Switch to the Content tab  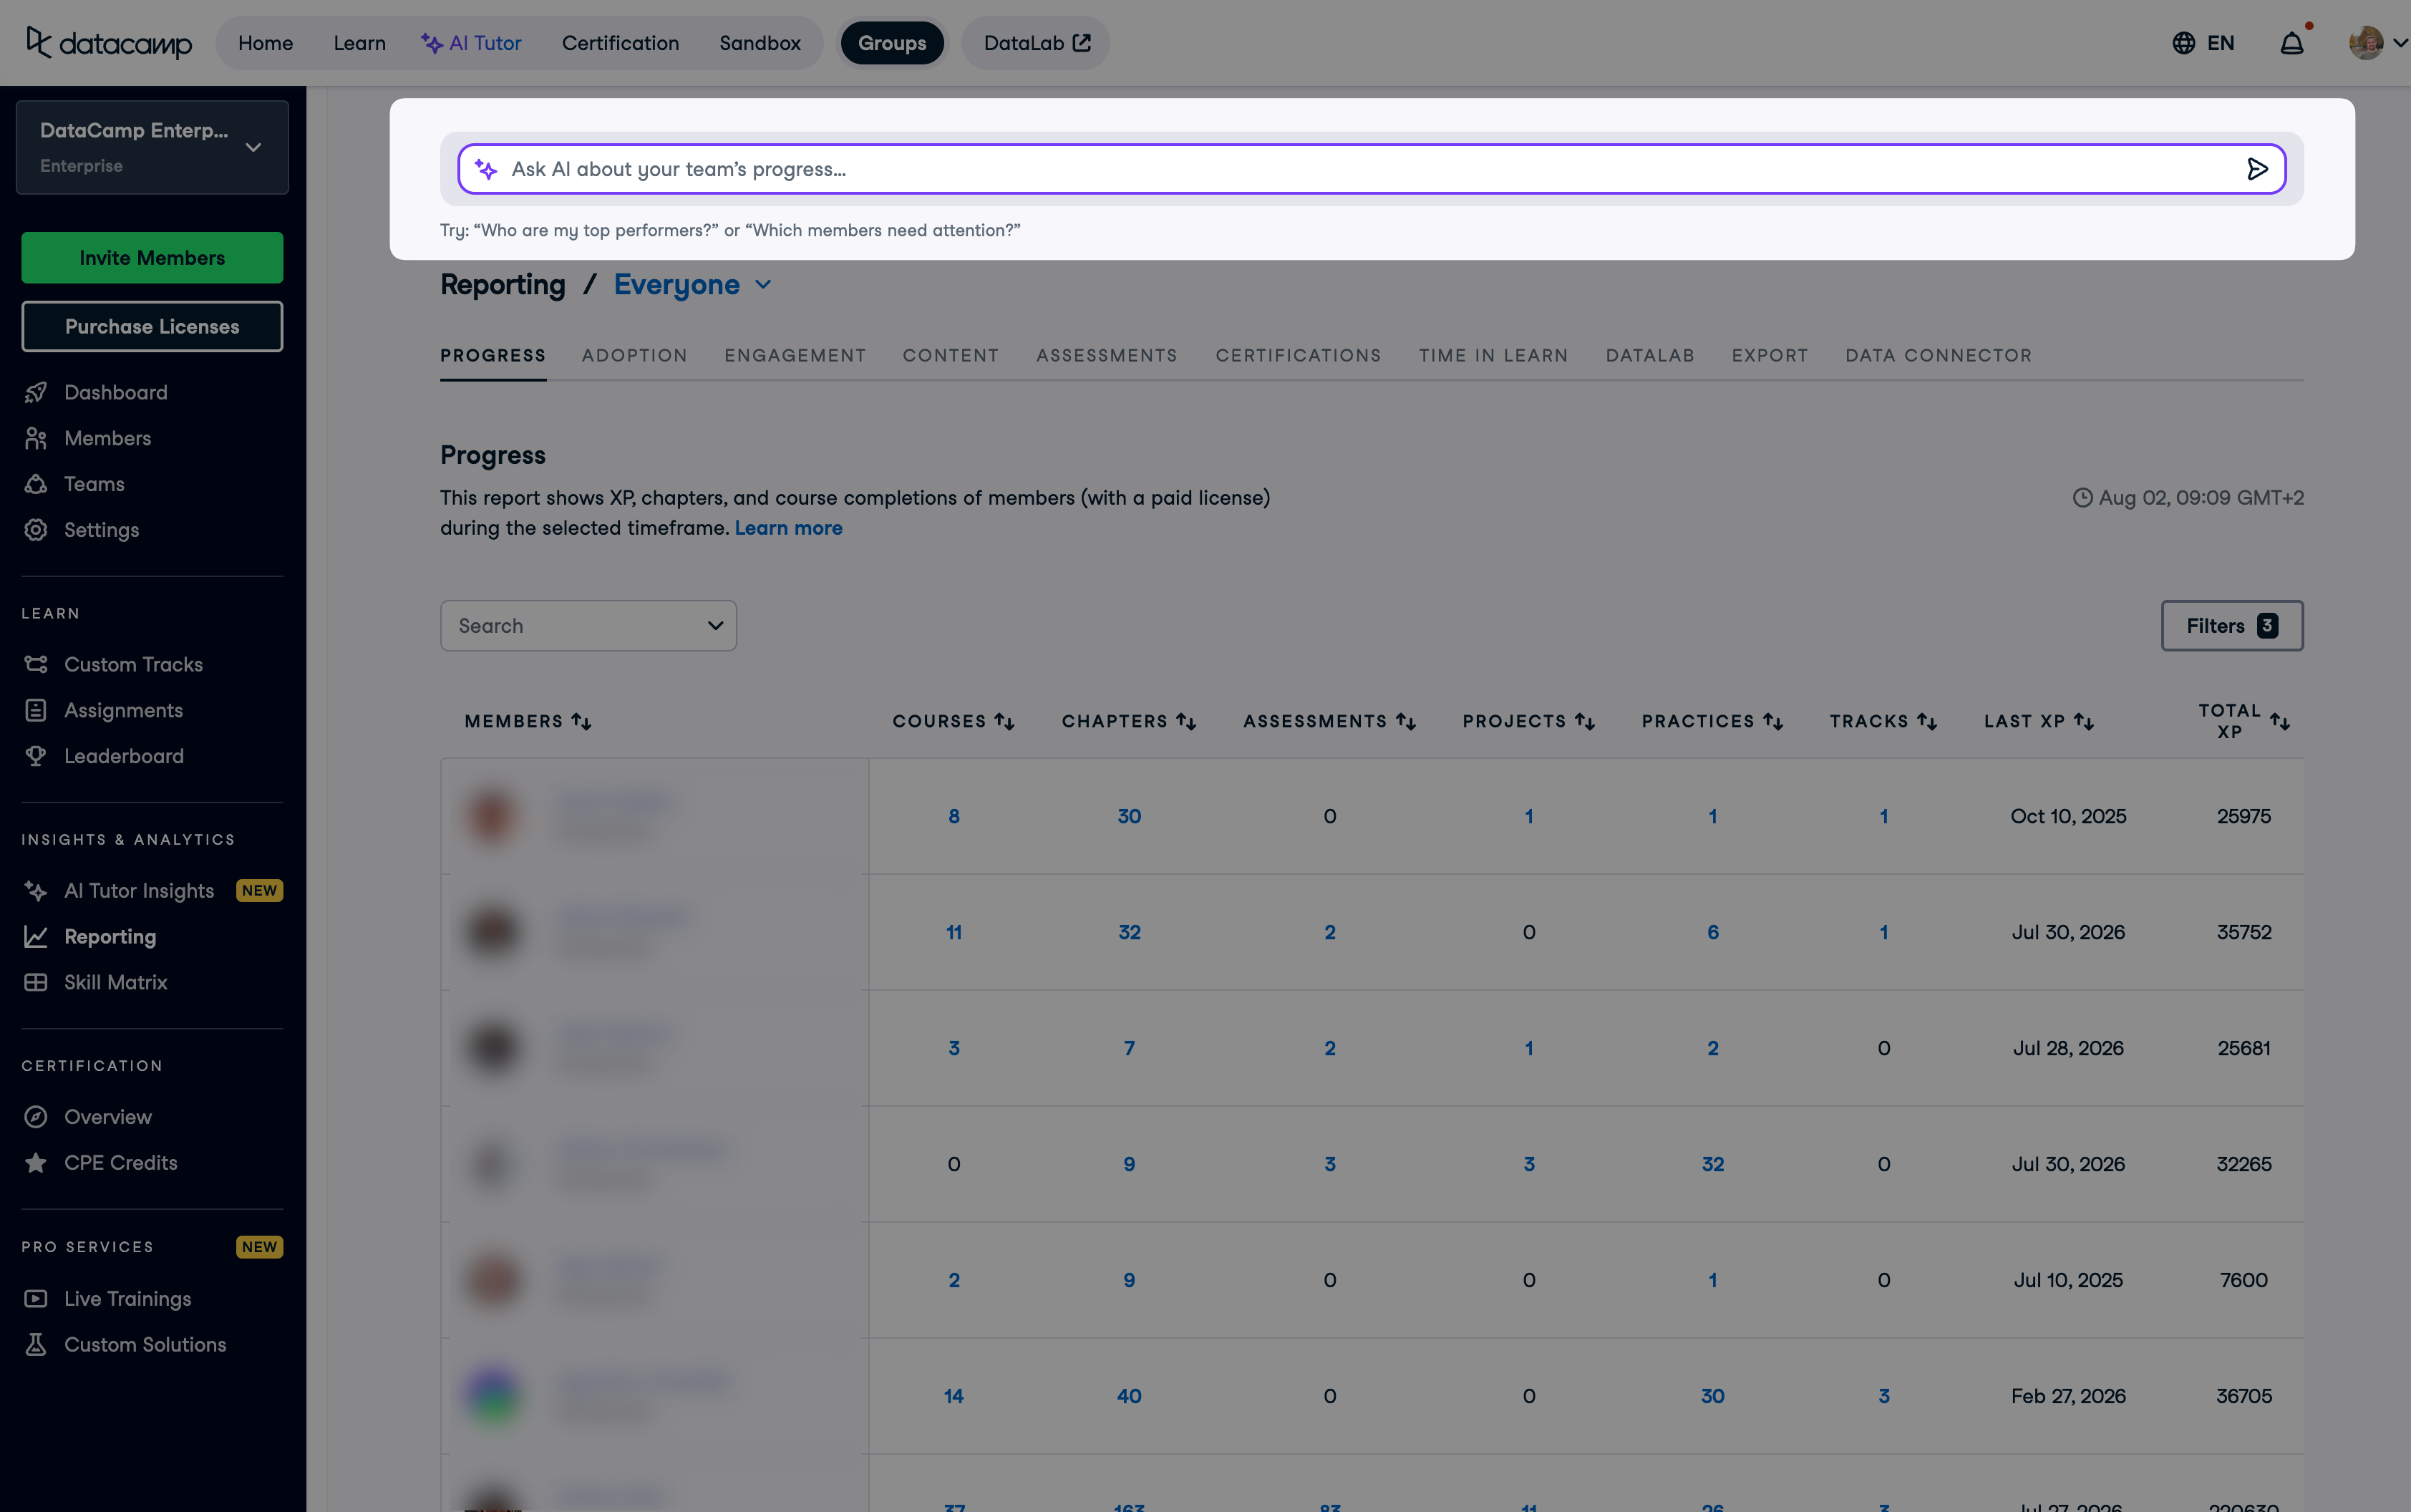click(x=951, y=355)
